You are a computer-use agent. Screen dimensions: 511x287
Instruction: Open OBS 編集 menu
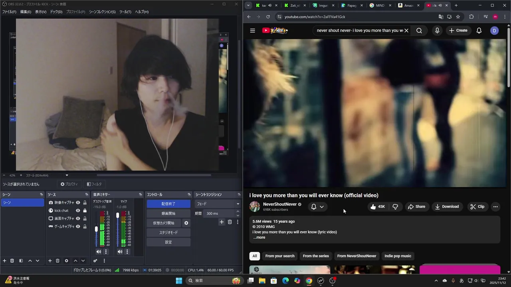tap(26, 12)
